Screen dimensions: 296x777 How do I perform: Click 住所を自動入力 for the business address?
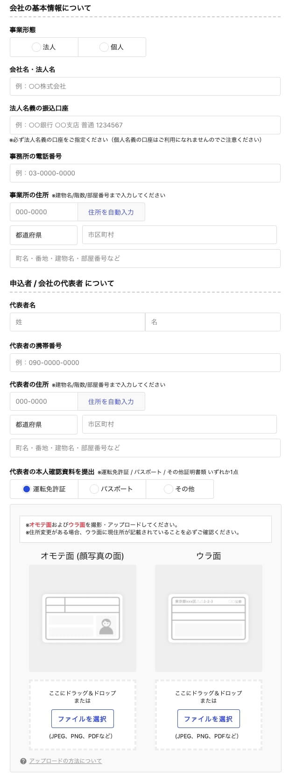tap(112, 212)
